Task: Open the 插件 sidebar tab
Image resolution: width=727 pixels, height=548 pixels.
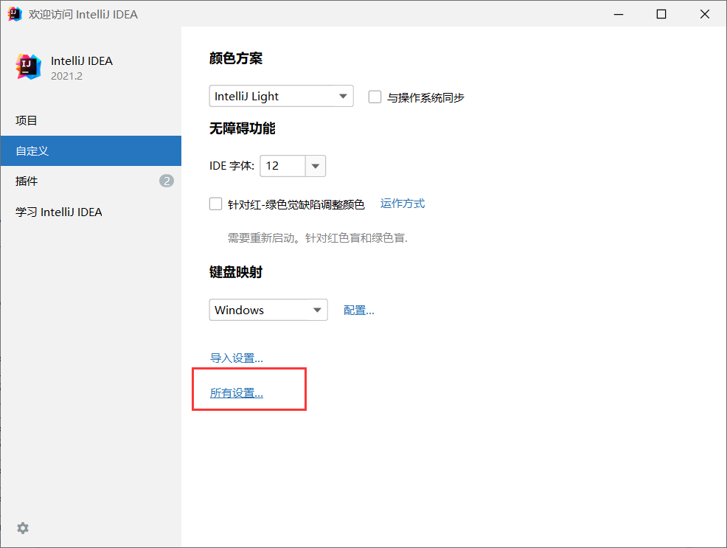Action: click(x=91, y=181)
